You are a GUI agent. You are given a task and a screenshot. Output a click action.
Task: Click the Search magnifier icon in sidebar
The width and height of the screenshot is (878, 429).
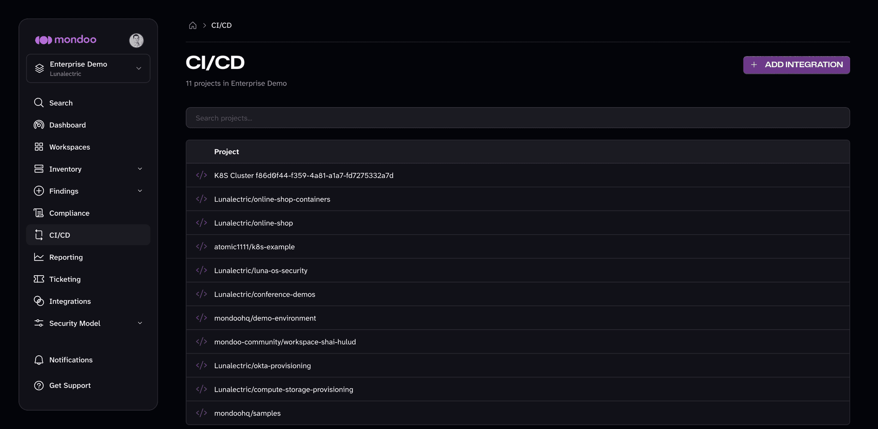(39, 103)
